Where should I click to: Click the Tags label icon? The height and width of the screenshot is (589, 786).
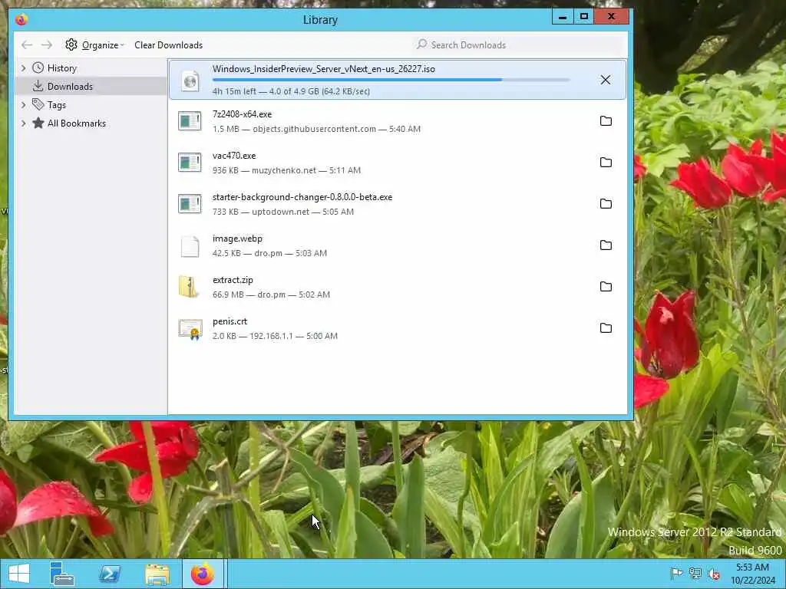[x=38, y=104]
